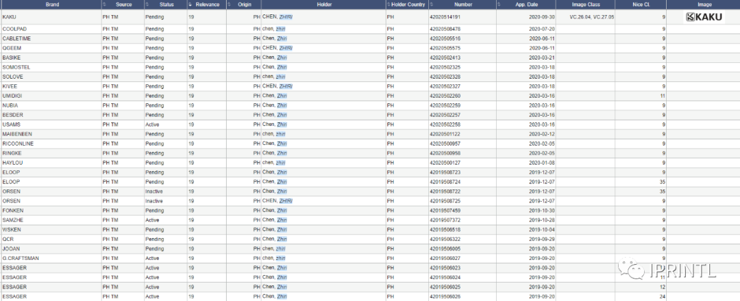Sort table by the Brand column header
740x301 pixels.
click(51, 4)
